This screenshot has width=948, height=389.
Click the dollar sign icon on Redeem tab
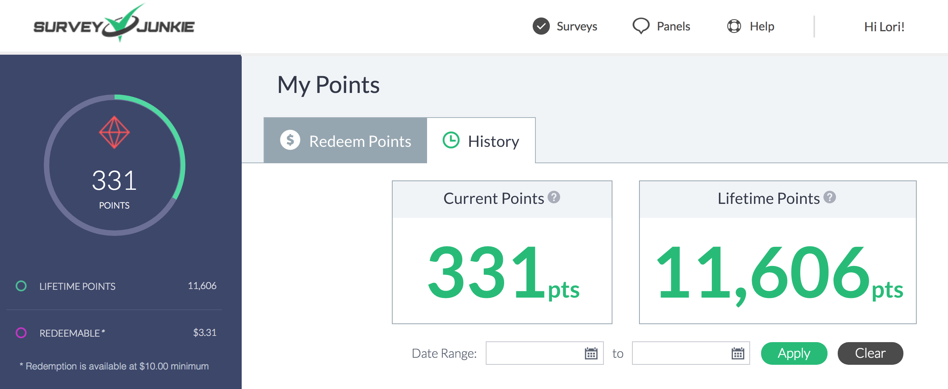290,140
